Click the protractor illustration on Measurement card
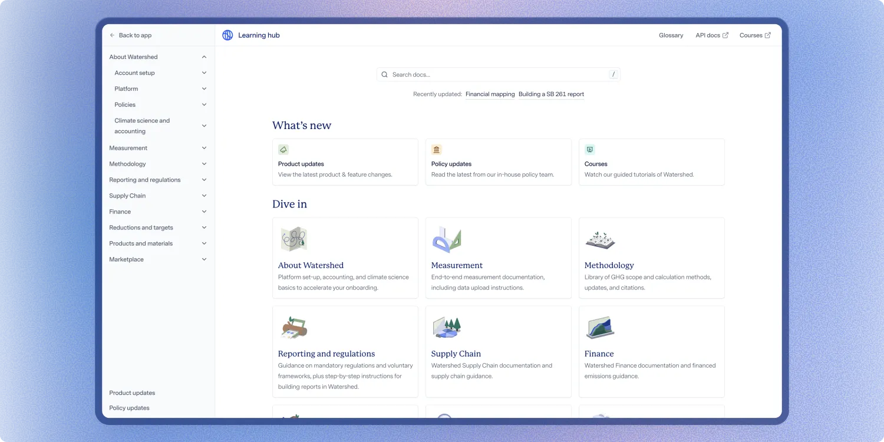The image size is (884, 442). [x=447, y=239]
